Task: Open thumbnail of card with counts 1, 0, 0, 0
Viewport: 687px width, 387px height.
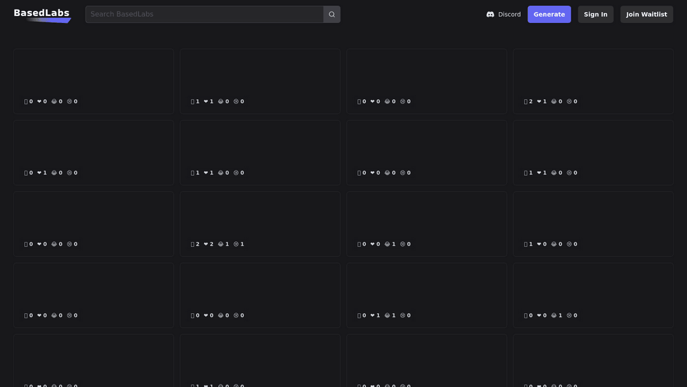Action: click(593, 215)
